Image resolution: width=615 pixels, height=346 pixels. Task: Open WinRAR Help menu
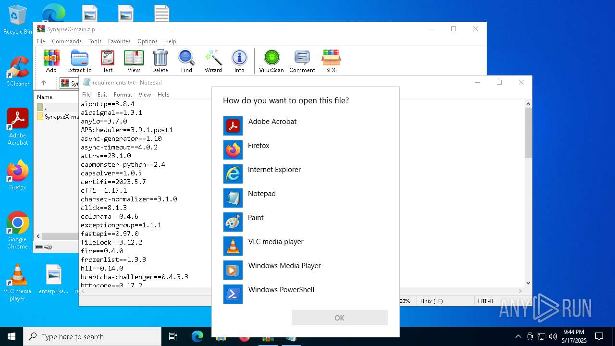(x=170, y=41)
